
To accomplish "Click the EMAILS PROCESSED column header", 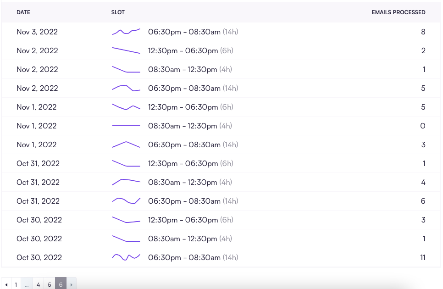I will click(399, 12).
